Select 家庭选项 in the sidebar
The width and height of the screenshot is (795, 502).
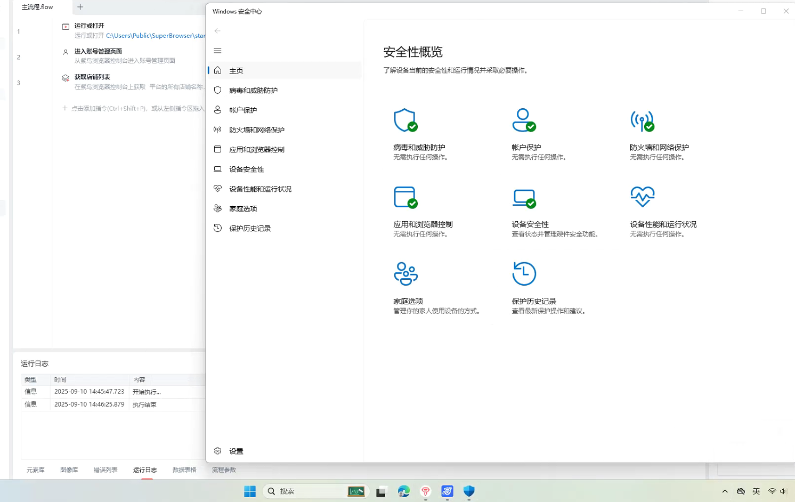tap(285, 208)
